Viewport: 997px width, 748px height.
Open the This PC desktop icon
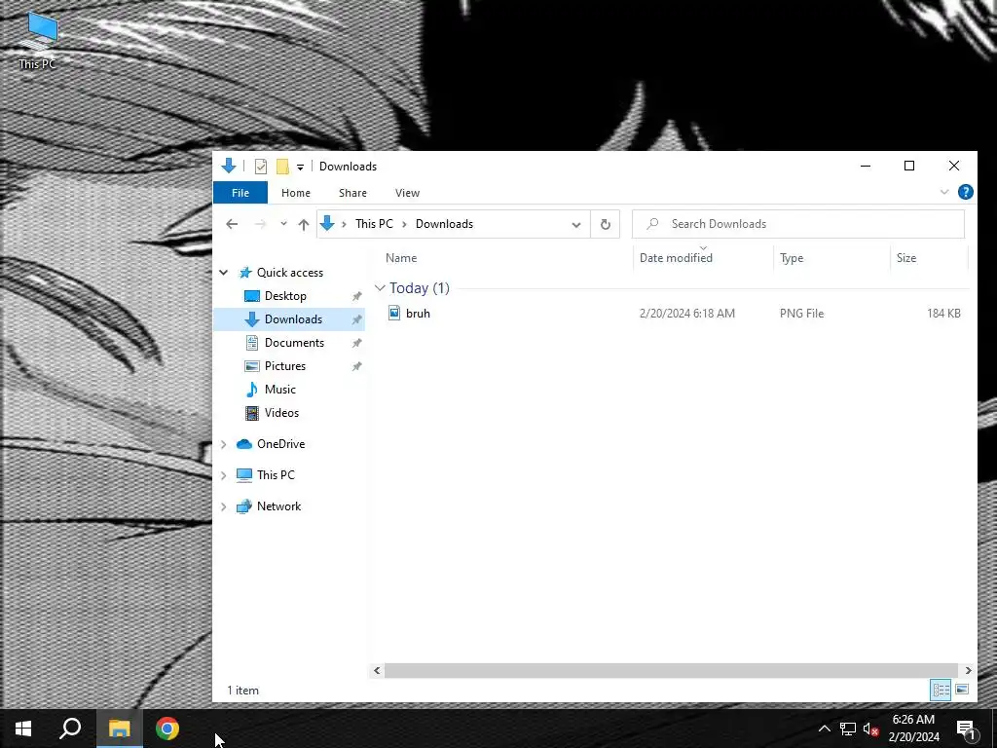click(38, 41)
